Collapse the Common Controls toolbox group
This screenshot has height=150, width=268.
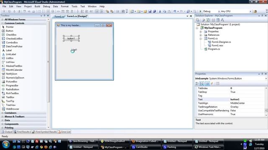[3, 23]
